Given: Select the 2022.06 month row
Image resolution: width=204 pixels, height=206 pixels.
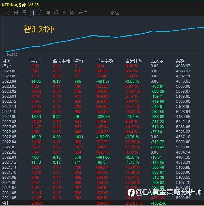Looking at the screenshot, I should (x=96, y=132).
